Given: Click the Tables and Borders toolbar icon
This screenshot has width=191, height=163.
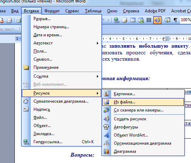Looking at the screenshot, I should pyautogui.click(x=125, y=20).
